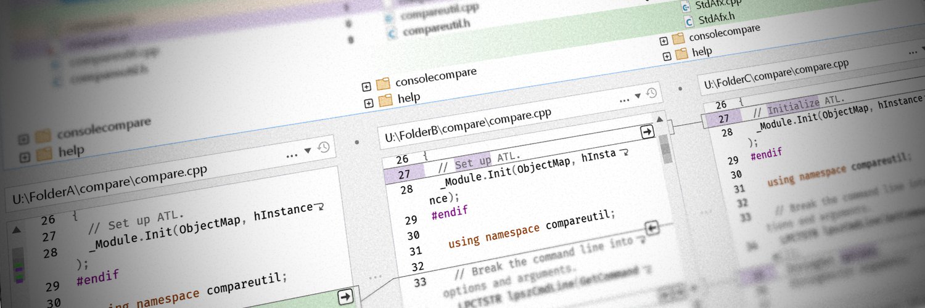
Task: Expand help folder in FolderA tree
Action: coord(25,157)
